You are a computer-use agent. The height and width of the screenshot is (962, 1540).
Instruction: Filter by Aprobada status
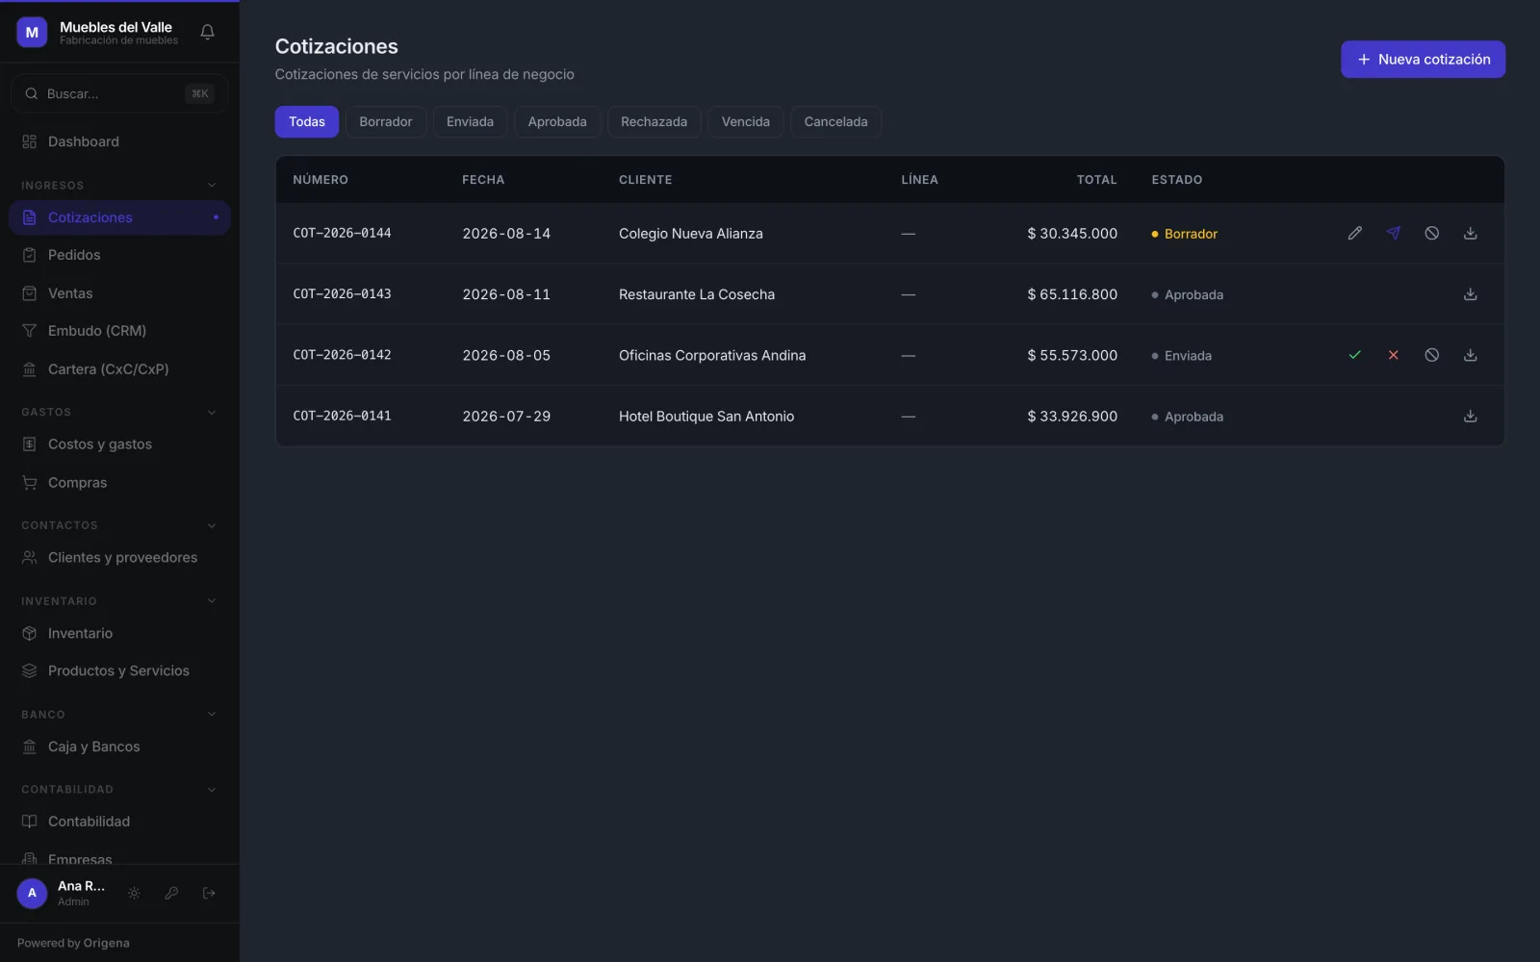click(x=557, y=121)
